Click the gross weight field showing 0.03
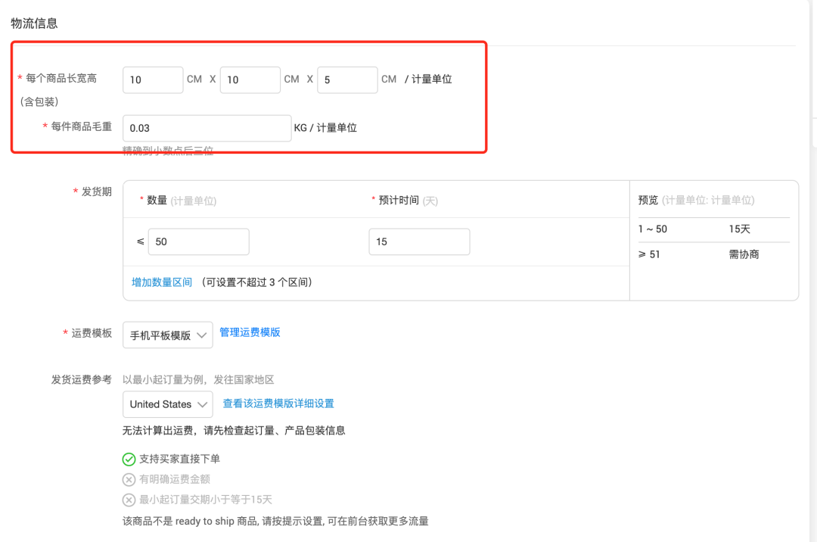 207,126
